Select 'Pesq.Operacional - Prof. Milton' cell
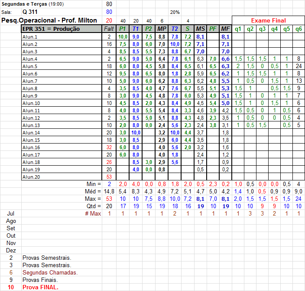The height and width of the screenshot is (291, 305). point(49,20)
